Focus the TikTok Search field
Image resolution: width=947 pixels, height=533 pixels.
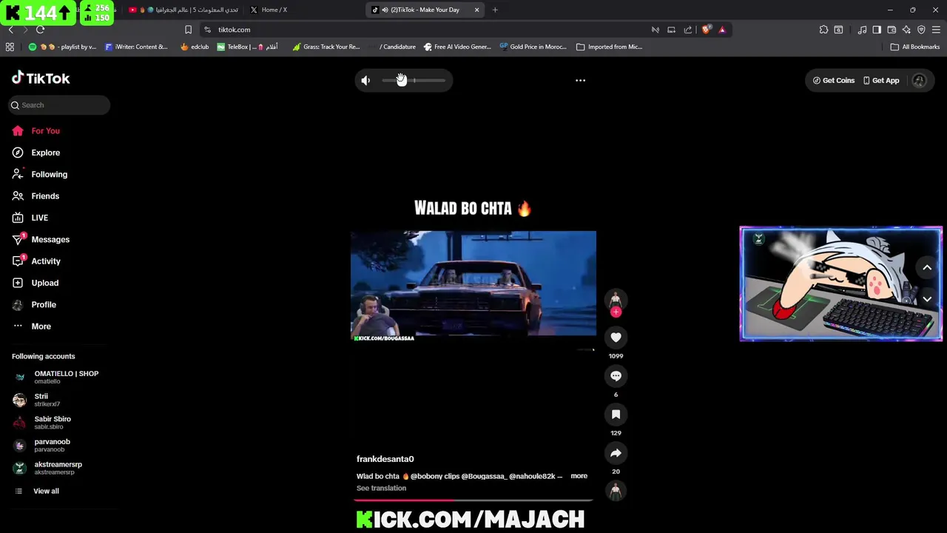59,105
